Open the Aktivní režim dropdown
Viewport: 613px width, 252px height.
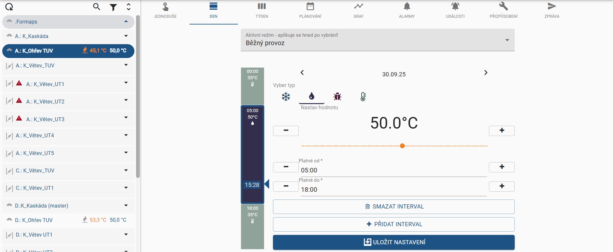(x=377, y=40)
